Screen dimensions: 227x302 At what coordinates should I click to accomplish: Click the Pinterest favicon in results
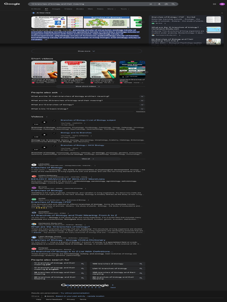34,249
